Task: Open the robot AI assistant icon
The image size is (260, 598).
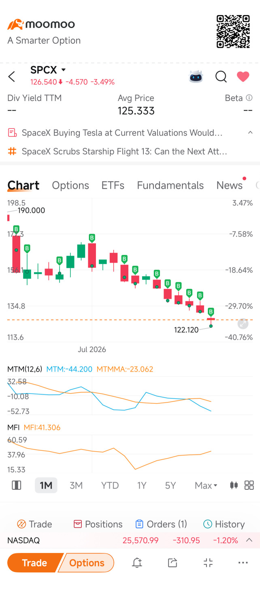Action: pyautogui.click(x=196, y=76)
